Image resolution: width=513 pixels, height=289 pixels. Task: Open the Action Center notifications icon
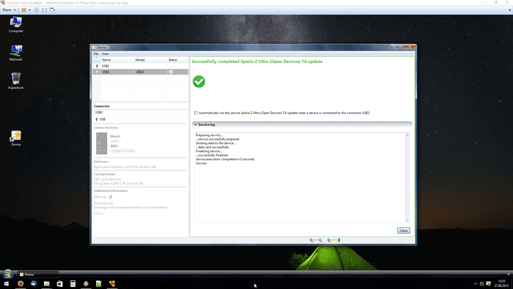(x=488, y=284)
